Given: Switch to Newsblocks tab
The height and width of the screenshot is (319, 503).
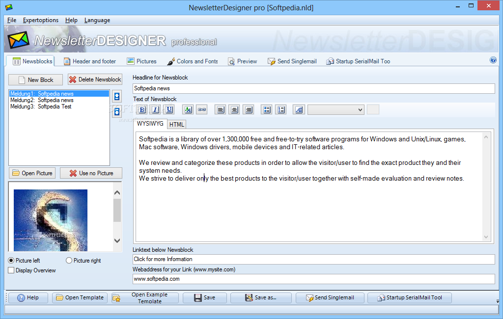Looking at the screenshot, I should point(31,61).
